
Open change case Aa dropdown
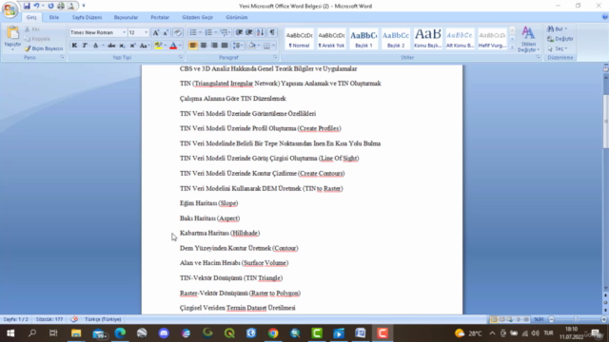(x=145, y=46)
